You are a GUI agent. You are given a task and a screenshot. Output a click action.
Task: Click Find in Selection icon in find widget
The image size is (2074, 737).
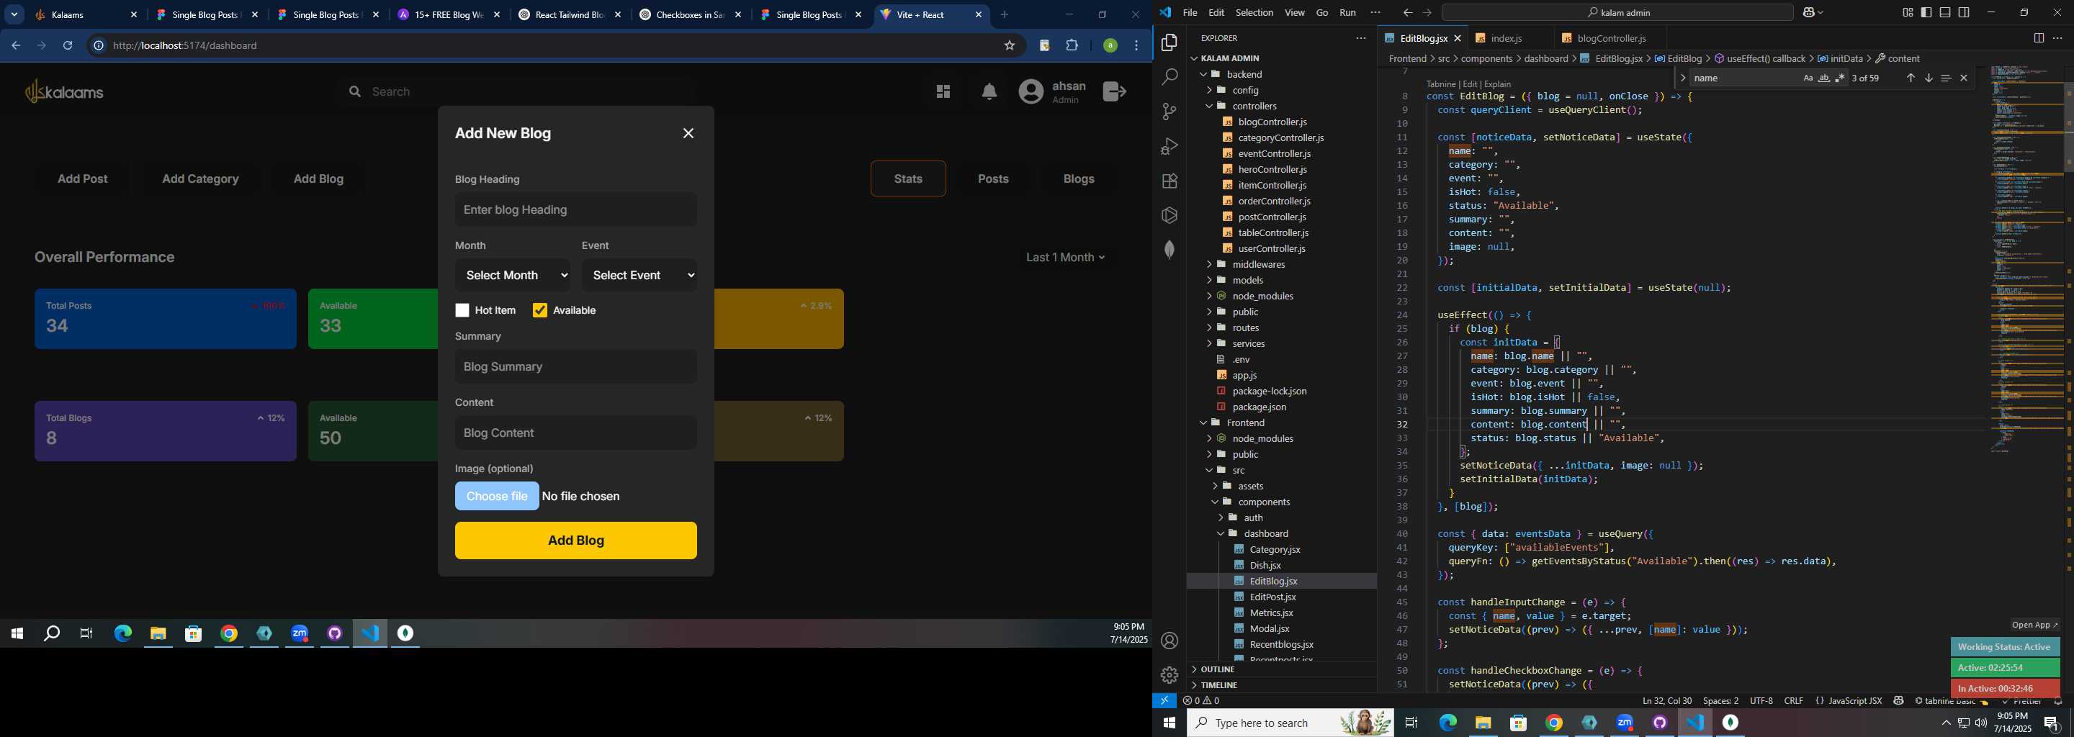click(1946, 78)
